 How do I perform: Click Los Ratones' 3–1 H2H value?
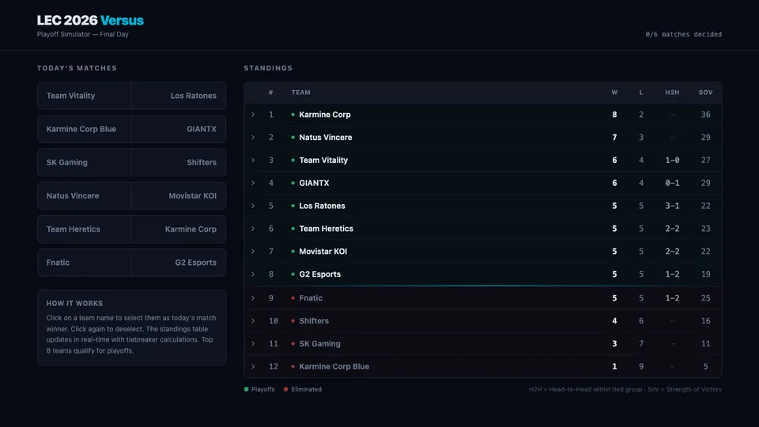click(672, 206)
